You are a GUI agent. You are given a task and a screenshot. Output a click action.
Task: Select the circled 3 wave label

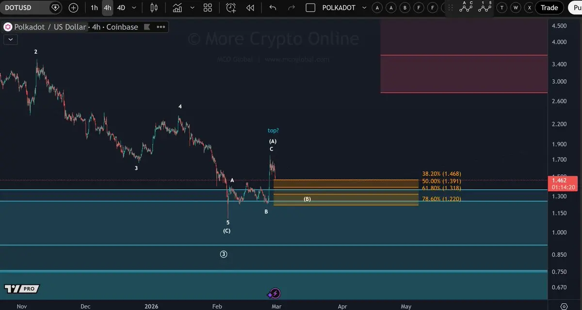pos(224,254)
